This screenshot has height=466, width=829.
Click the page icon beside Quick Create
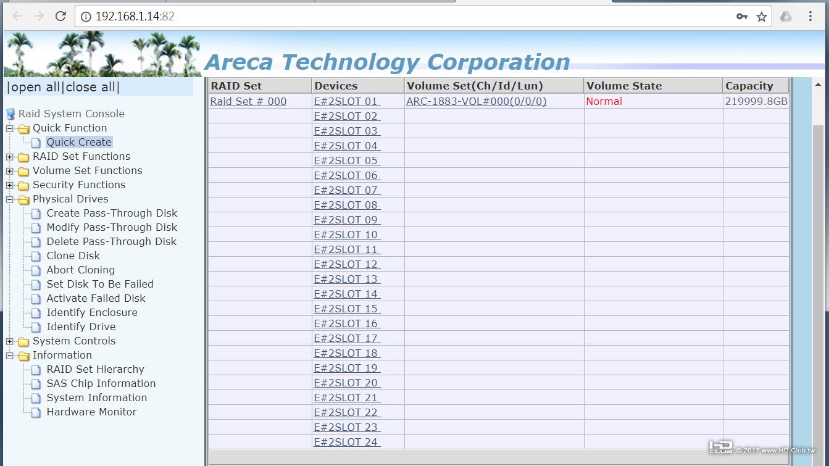(x=36, y=143)
